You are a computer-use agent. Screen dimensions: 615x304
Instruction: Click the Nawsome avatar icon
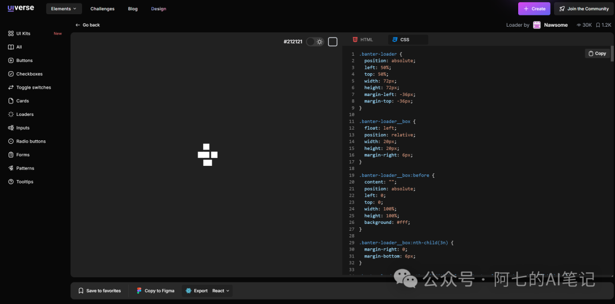click(536, 25)
